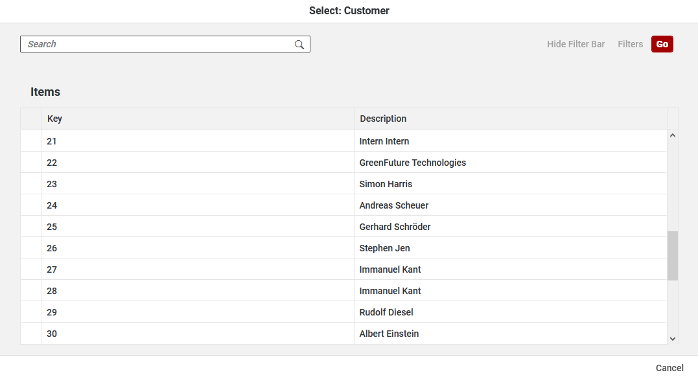Click the search magnifier icon

coord(299,44)
